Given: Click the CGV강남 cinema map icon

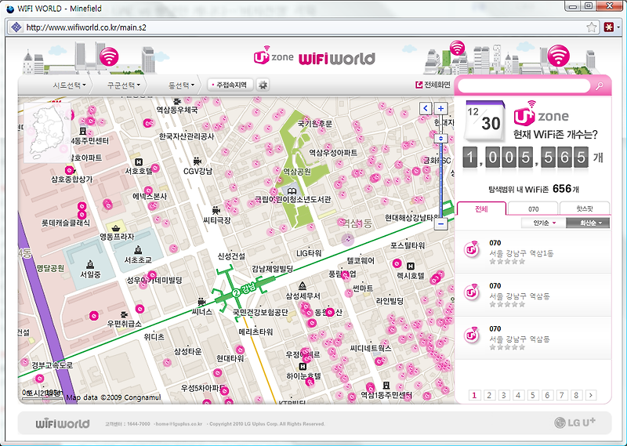Looking at the screenshot, I should [x=197, y=161].
